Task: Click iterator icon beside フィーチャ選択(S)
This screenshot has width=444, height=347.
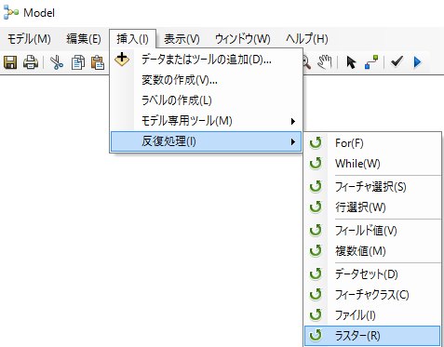Action: click(316, 187)
